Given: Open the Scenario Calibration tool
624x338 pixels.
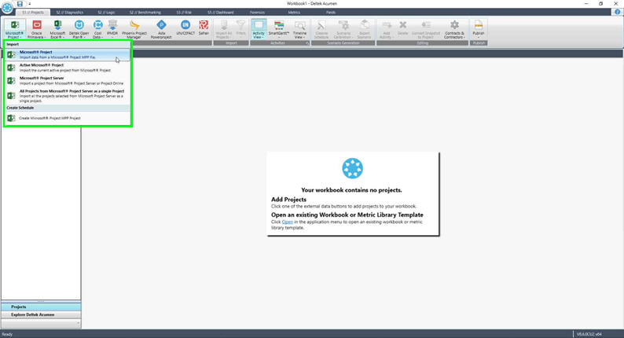Looking at the screenshot, I should [x=343, y=29].
